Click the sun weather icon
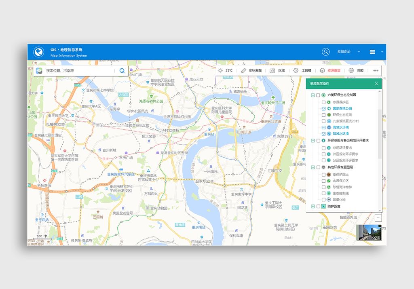The height and width of the screenshot is (289, 414). click(x=220, y=70)
